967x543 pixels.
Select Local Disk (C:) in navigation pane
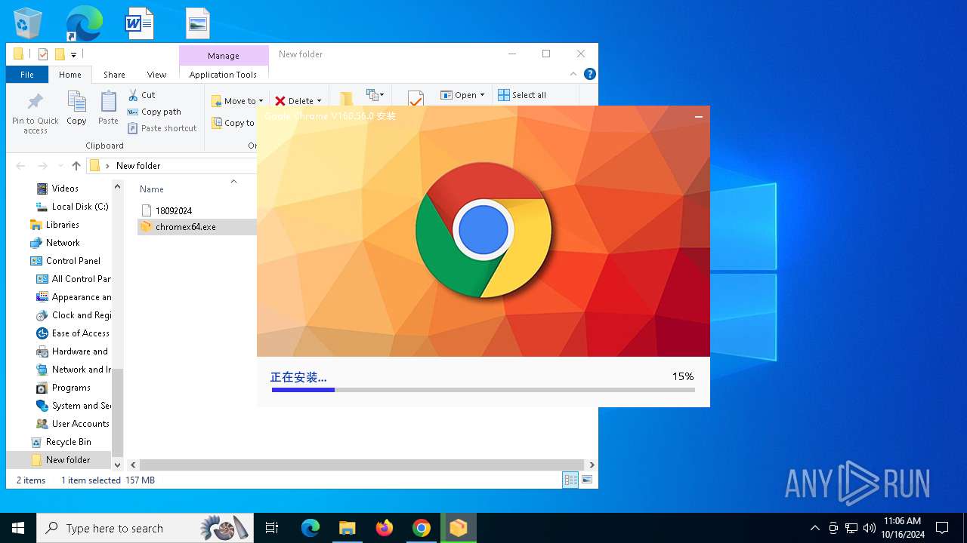[80, 207]
